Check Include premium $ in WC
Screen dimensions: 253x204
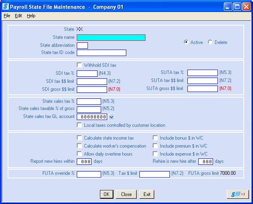pyautogui.click(x=155, y=146)
